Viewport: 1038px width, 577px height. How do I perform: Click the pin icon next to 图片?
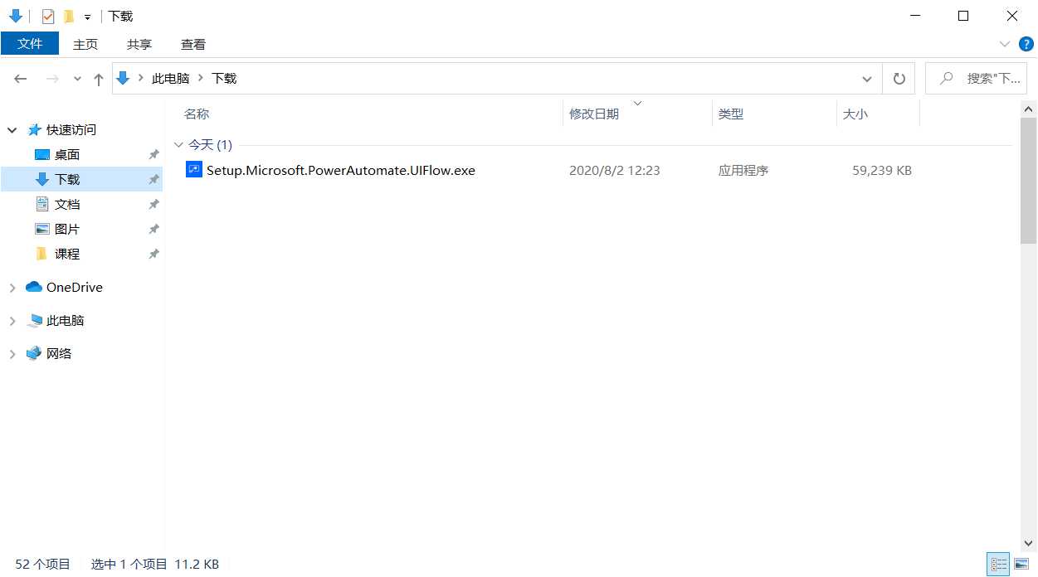pos(154,230)
